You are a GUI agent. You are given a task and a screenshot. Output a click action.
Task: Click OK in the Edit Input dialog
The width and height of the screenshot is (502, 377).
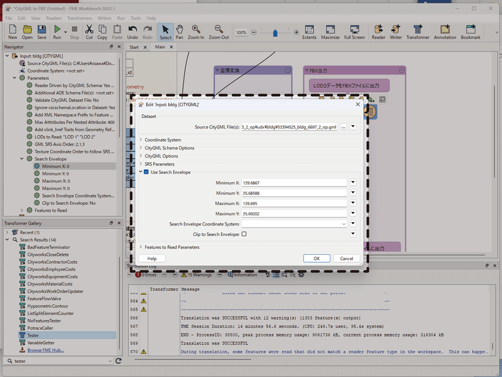(317, 258)
